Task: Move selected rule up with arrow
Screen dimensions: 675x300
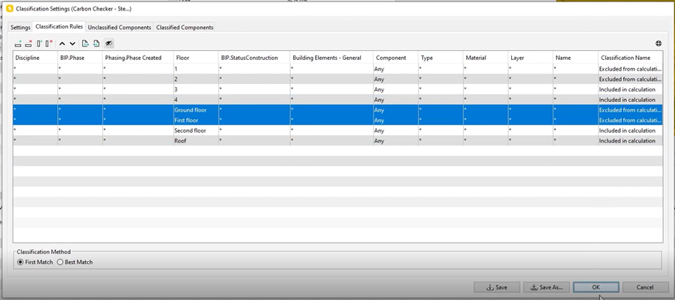Action: (62, 43)
